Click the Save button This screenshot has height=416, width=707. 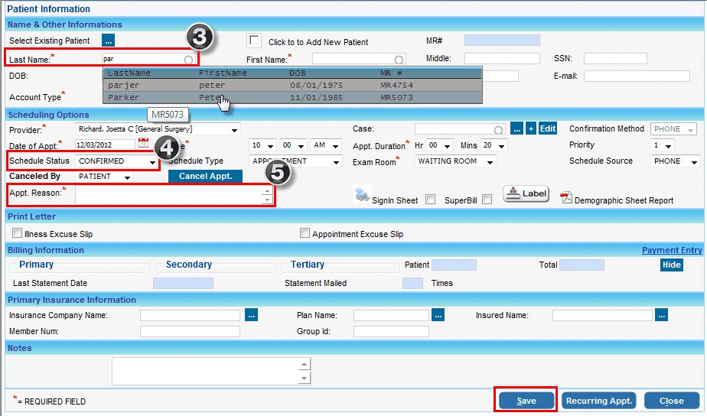click(x=526, y=401)
